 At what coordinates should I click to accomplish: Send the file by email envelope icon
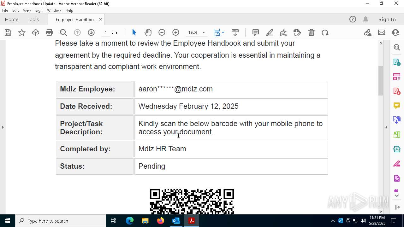(382, 32)
